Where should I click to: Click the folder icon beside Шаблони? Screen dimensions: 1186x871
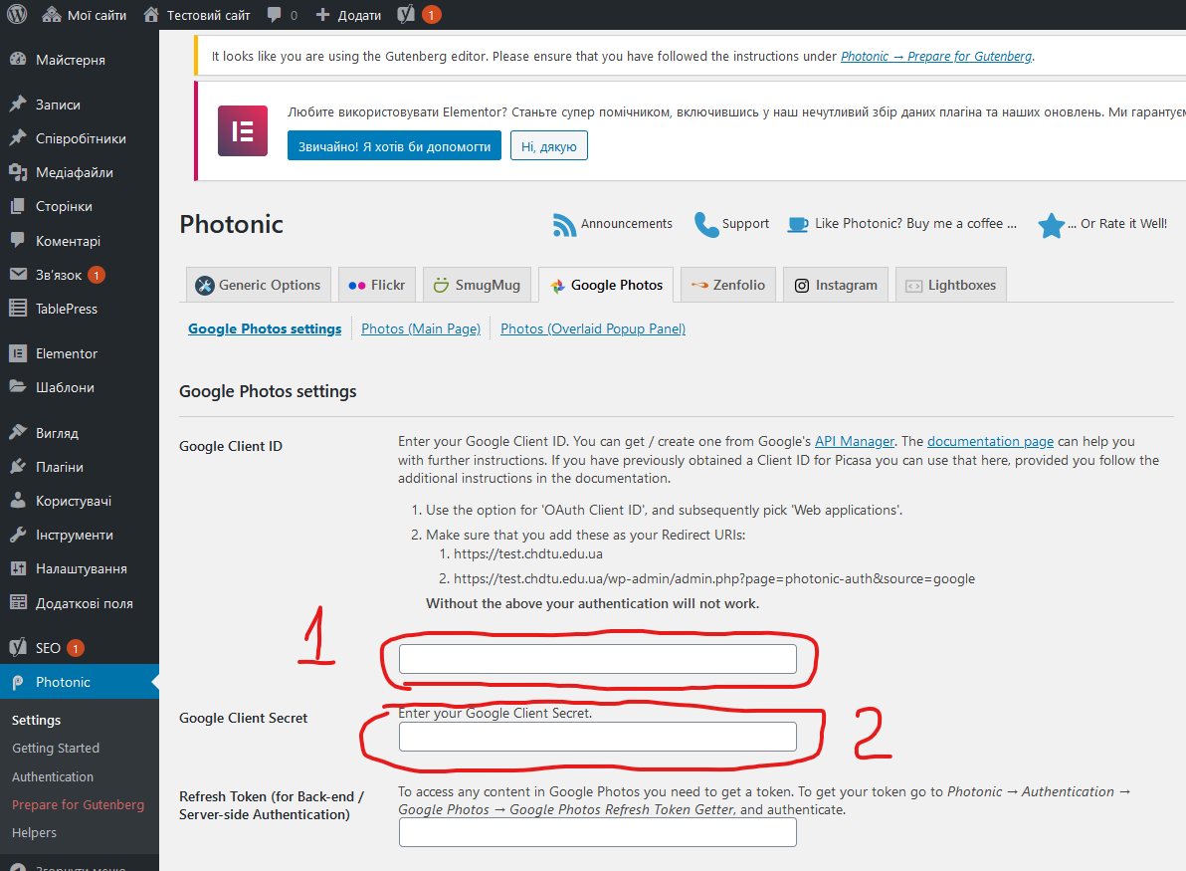pos(18,386)
